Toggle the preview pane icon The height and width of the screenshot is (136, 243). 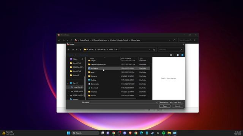pyautogui.click(x=178, y=55)
